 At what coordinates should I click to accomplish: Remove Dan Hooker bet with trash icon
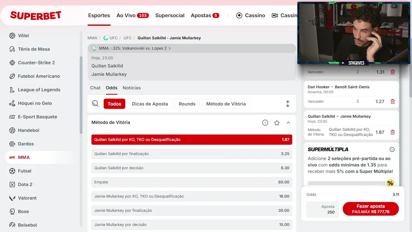(393, 101)
